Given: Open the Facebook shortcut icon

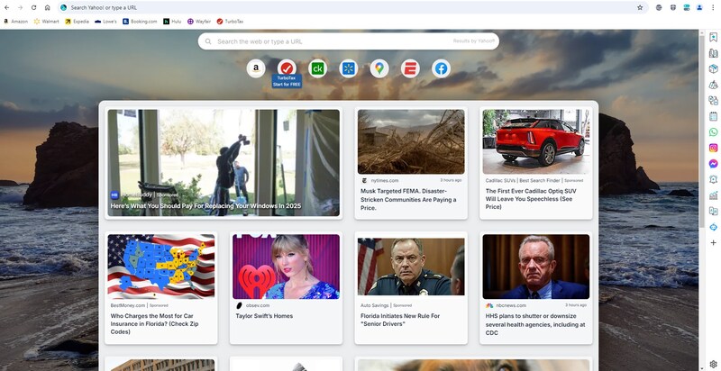Looking at the screenshot, I should tap(441, 68).
